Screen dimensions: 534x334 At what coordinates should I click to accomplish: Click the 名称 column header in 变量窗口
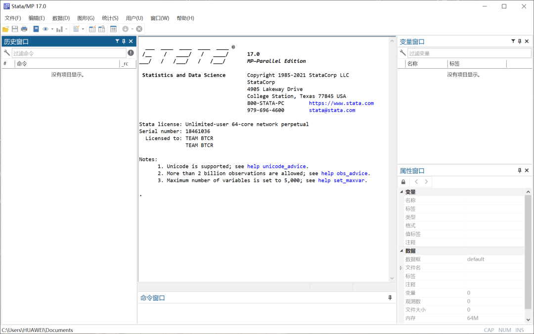tap(426, 64)
